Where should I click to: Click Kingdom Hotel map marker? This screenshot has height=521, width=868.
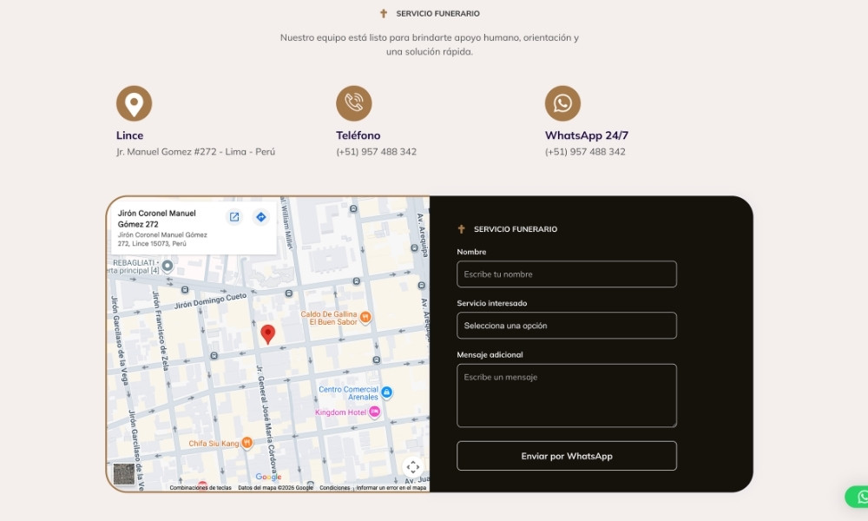pyautogui.click(x=375, y=412)
